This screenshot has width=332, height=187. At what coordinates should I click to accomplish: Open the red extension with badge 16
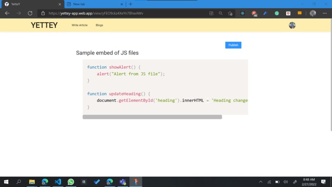(254, 14)
